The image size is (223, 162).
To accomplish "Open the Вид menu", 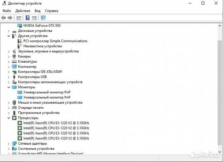I will 37,11.
